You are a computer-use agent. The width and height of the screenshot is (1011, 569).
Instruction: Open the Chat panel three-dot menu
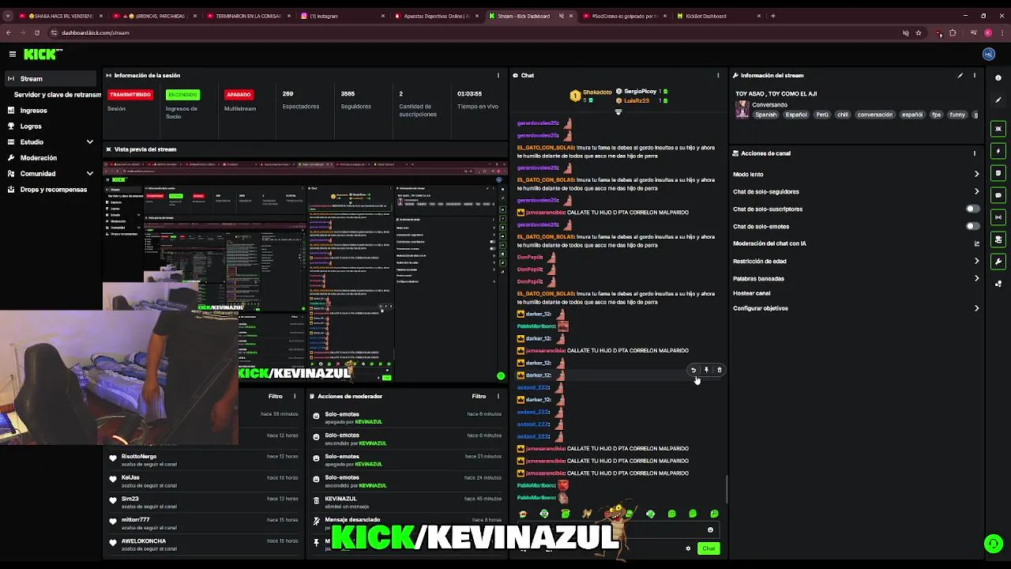click(718, 75)
